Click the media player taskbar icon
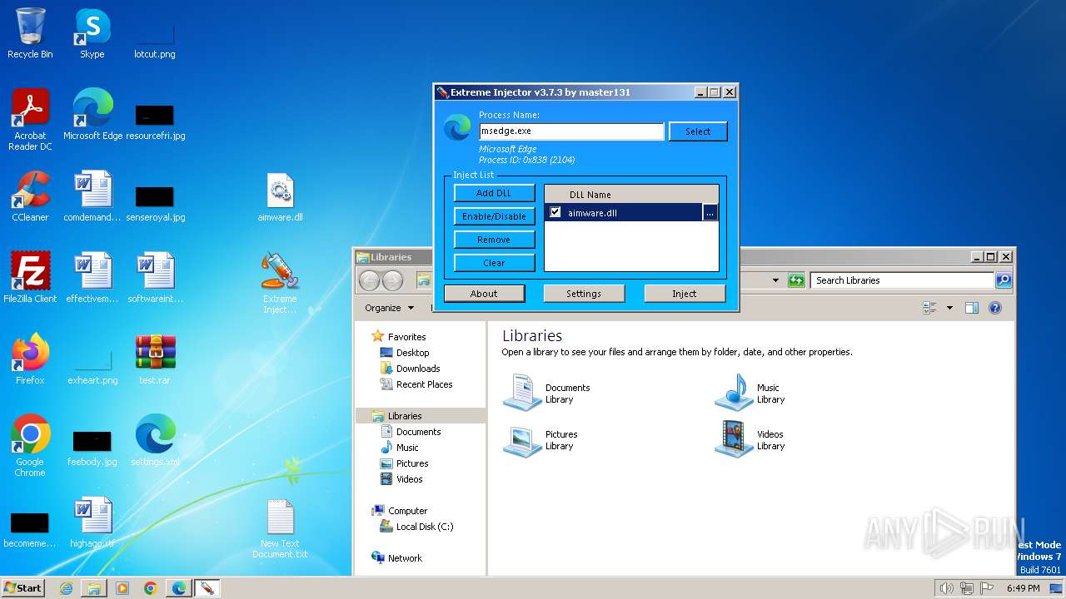Screen dimensions: 1066x599 click(x=122, y=588)
